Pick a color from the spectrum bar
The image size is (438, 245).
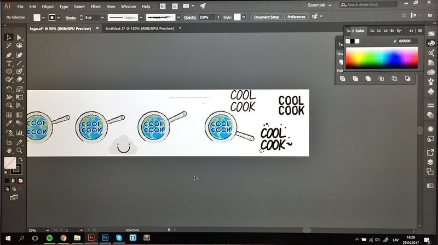382,57
